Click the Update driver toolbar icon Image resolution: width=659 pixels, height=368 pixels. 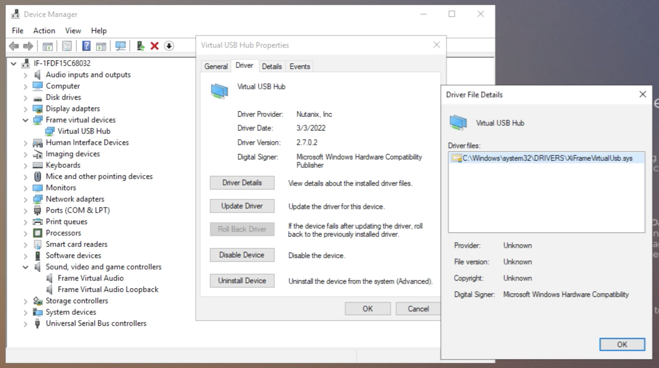coord(140,46)
